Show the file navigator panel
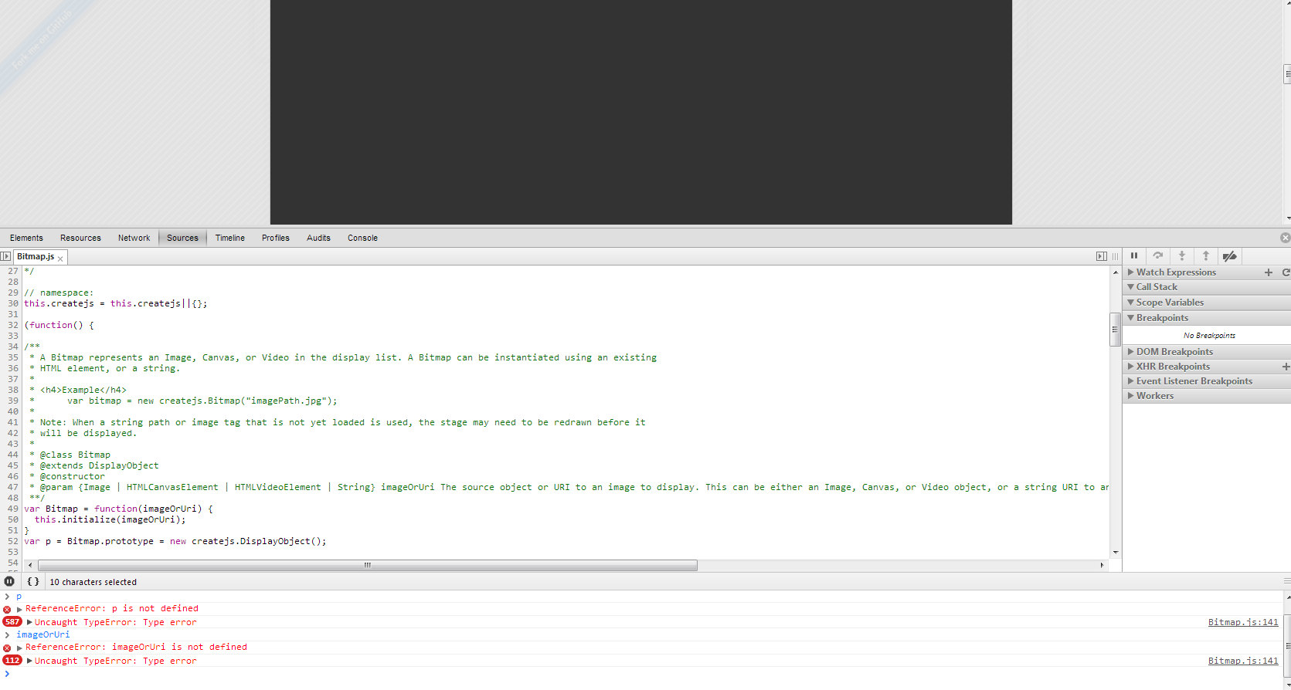 pyautogui.click(x=5, y=256)
